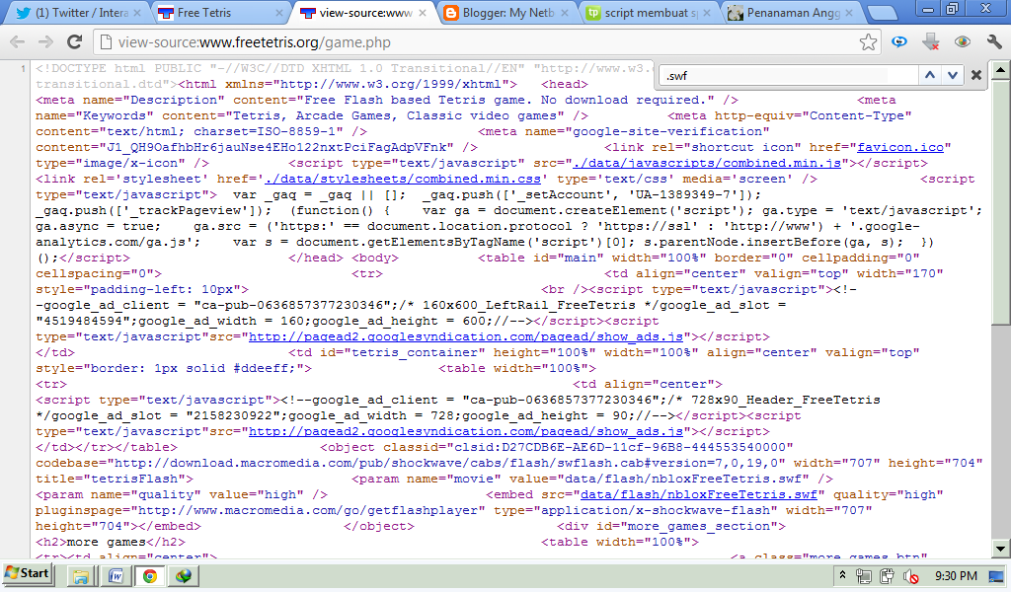
Task: Open Microsoft Word from the taskbar
Action: click(x=116, y=576)
